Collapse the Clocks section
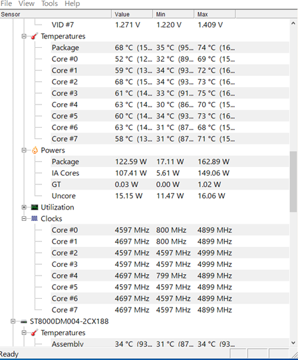This screenshot has width=298, height=360. click(24, 218)
